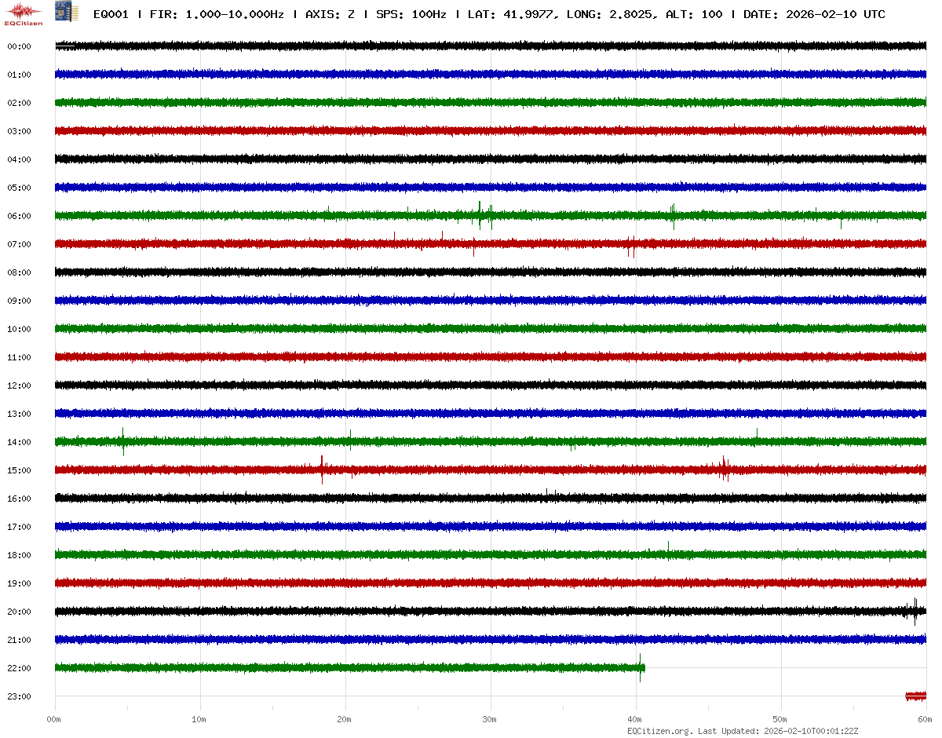Click the EQ001 station identifier in the header
This screenshot has width=942, height=738.
click(x=110, y=15)
